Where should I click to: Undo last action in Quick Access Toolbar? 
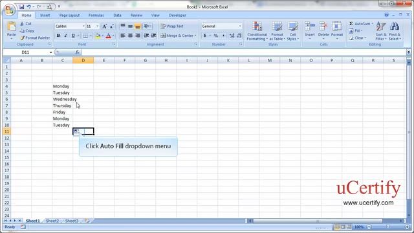click(28, 7)
